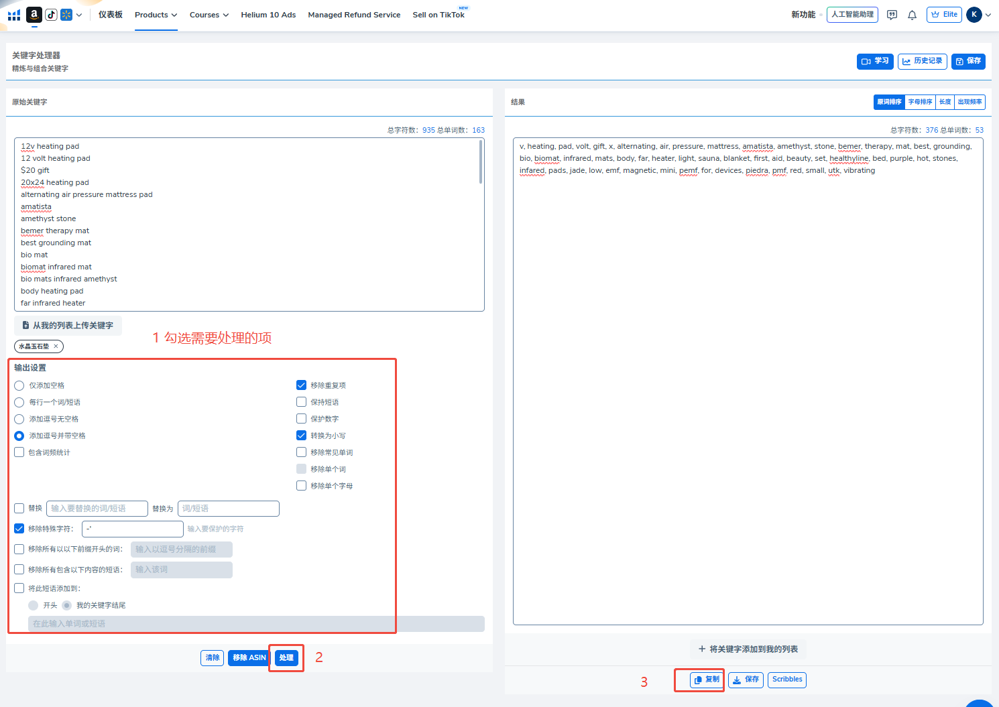Remove the 水晶玉石垫 list tag

[x=56, y=346]
